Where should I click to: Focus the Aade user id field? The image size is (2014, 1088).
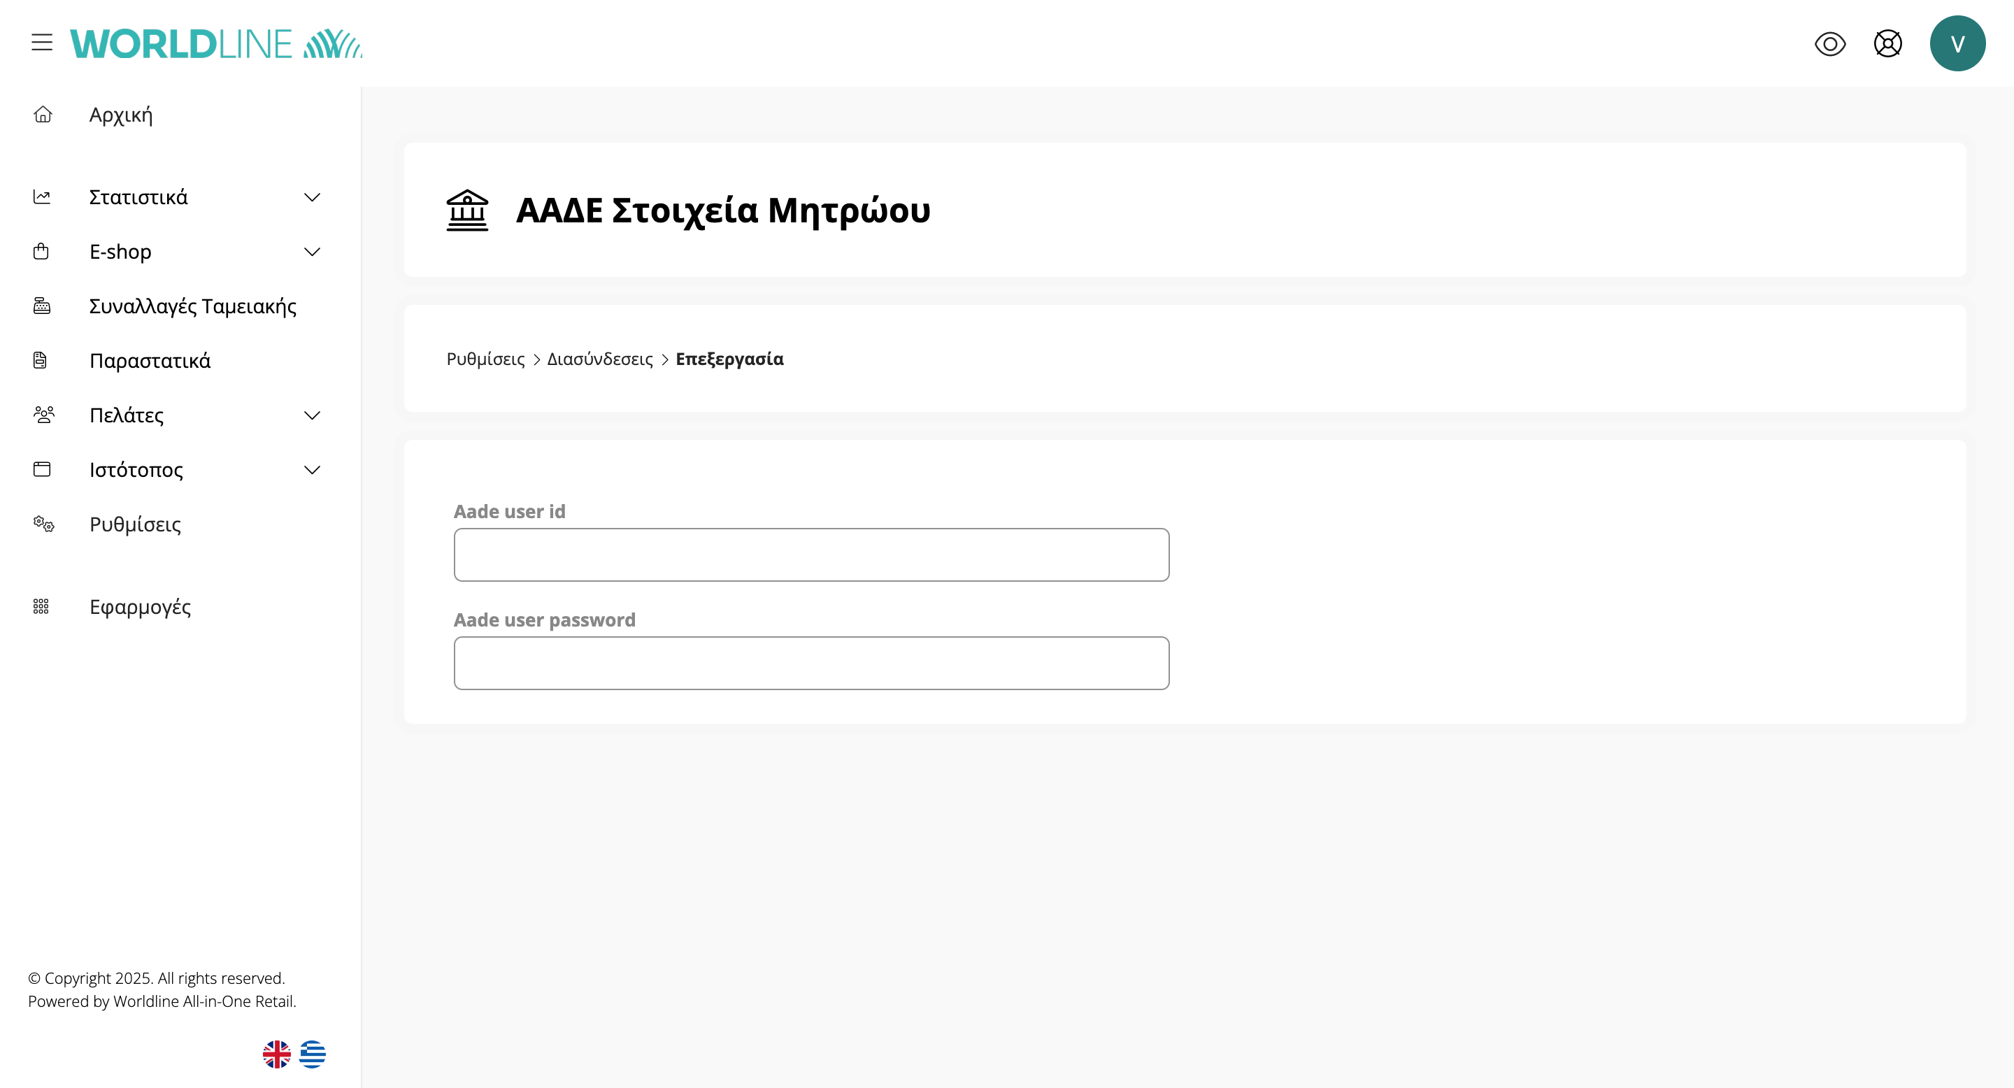pyautogui.click(x=811, y=555)
